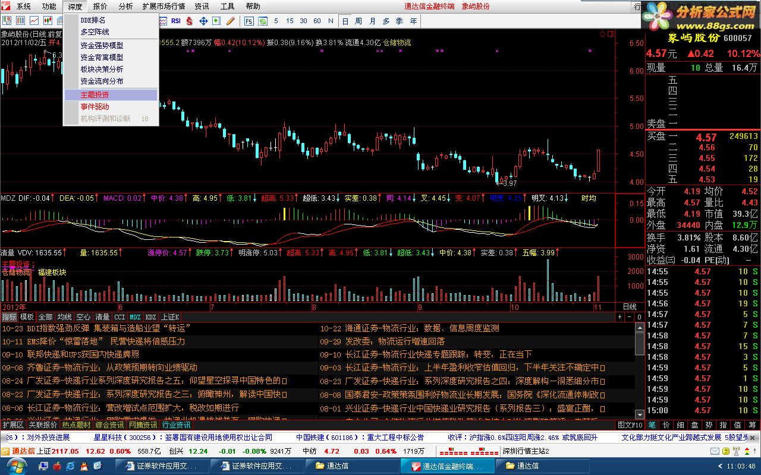Viewport: 761px width, 475px height.
Task: Choose 多空阵线 in the dropdown menu
Action: [x=111, y=31]
